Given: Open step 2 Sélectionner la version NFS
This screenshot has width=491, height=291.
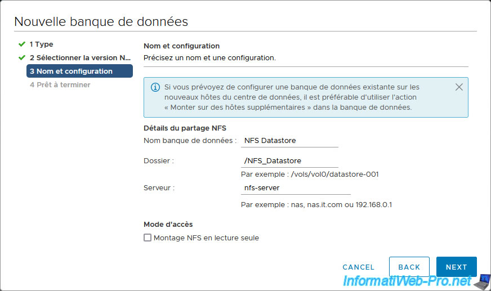Looking at the screenshot, I should 80,57.
